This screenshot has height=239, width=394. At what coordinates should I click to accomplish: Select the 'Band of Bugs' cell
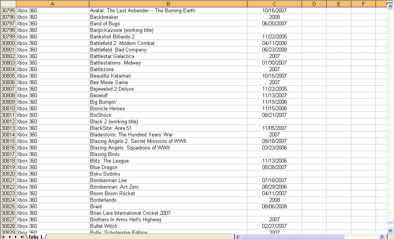coord(168,23)
